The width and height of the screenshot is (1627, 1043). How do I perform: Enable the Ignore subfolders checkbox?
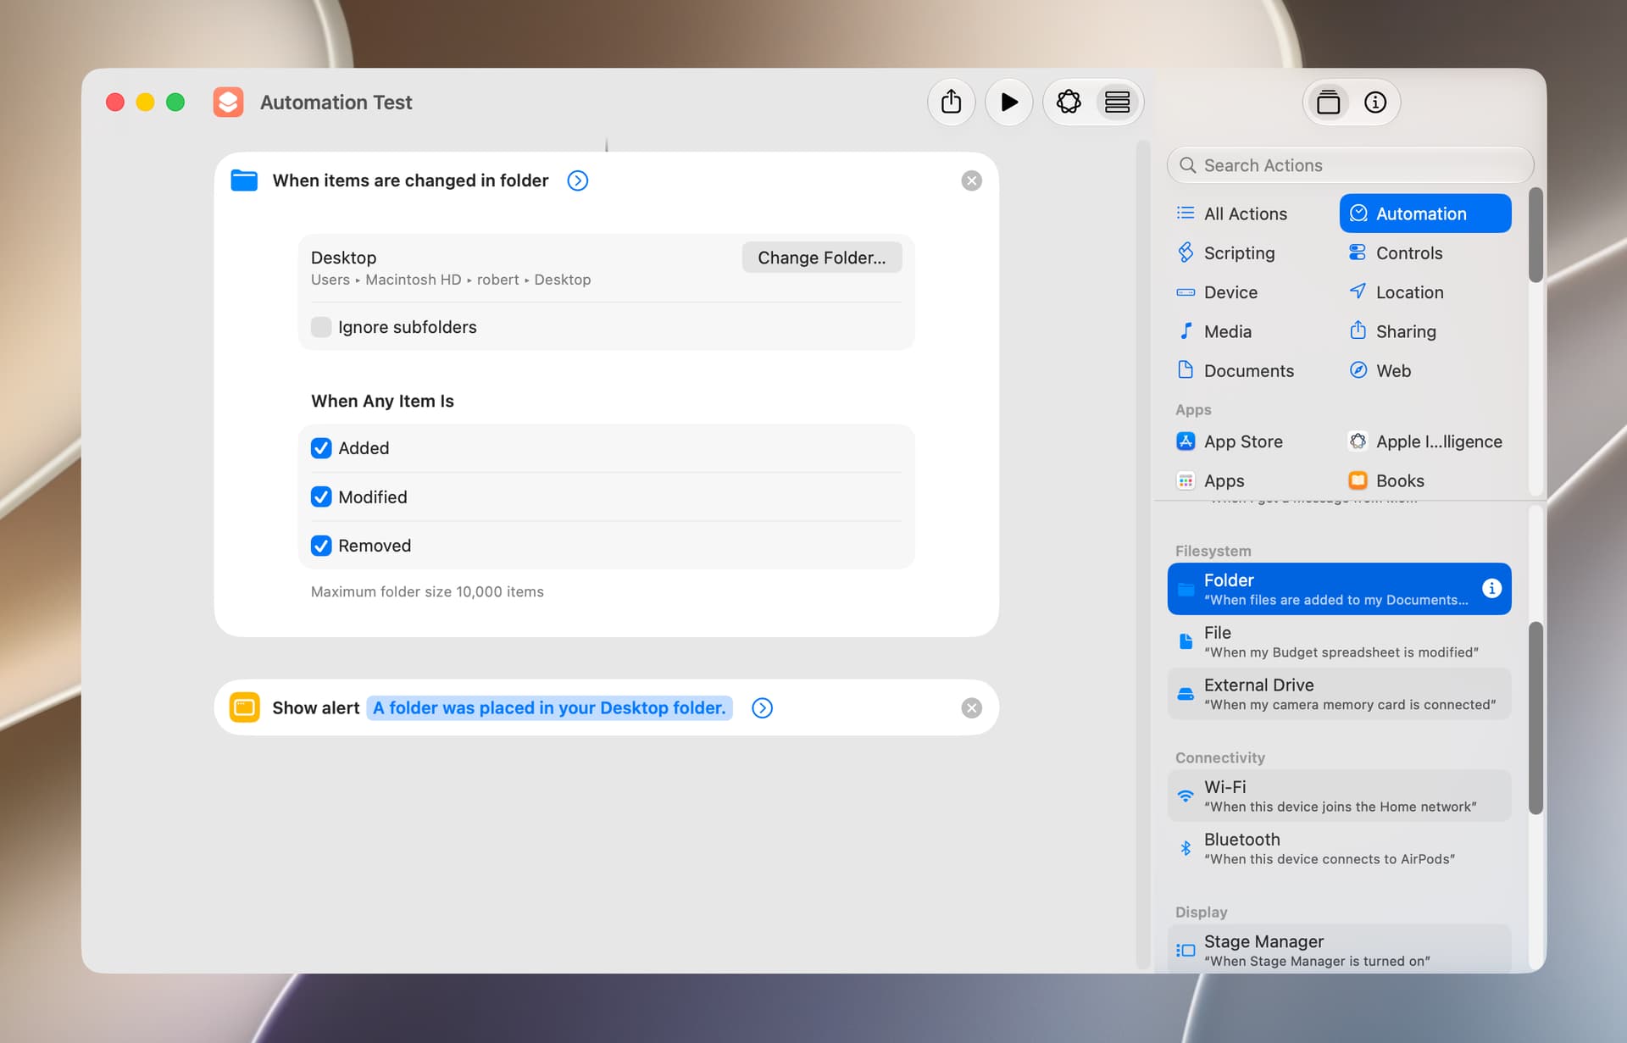(x=321, y=327)
